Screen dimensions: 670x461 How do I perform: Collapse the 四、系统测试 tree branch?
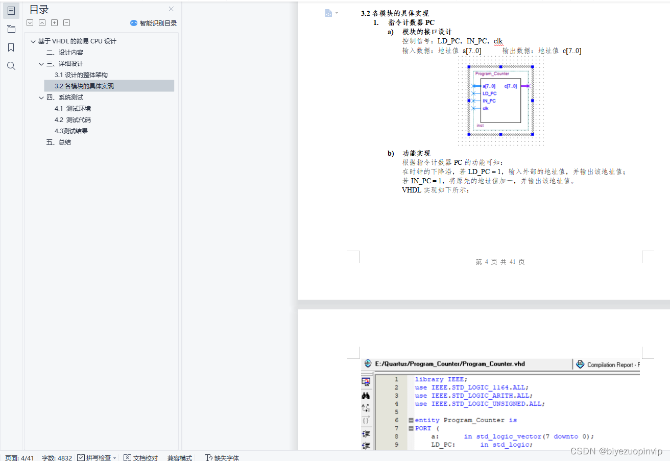[x=41, y=97]
